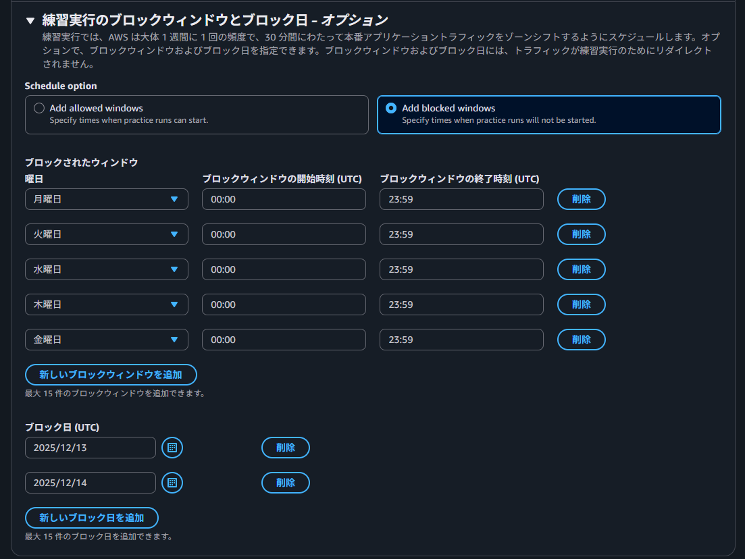Screen dimensions: 745x559
Task: Click the 2025/12/13 date input
Action: [91, 448]
